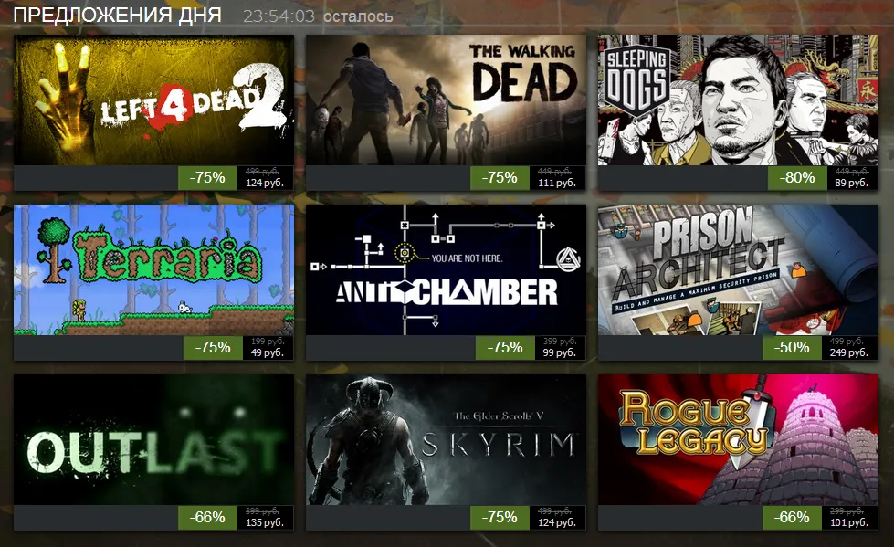Select the Sleeping Dogs deal image
This screenshot has width=894, height=547.
coord(738,100)
